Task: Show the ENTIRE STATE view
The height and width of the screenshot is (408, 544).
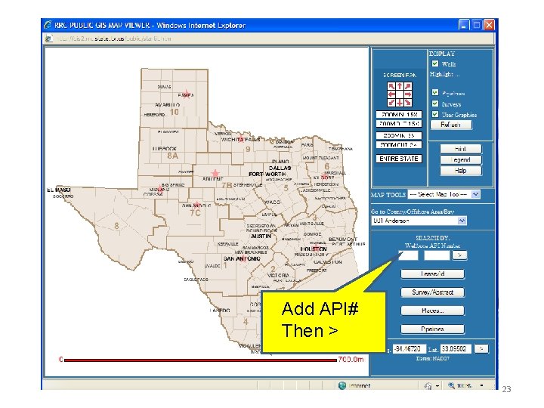Action: point(399,159)
